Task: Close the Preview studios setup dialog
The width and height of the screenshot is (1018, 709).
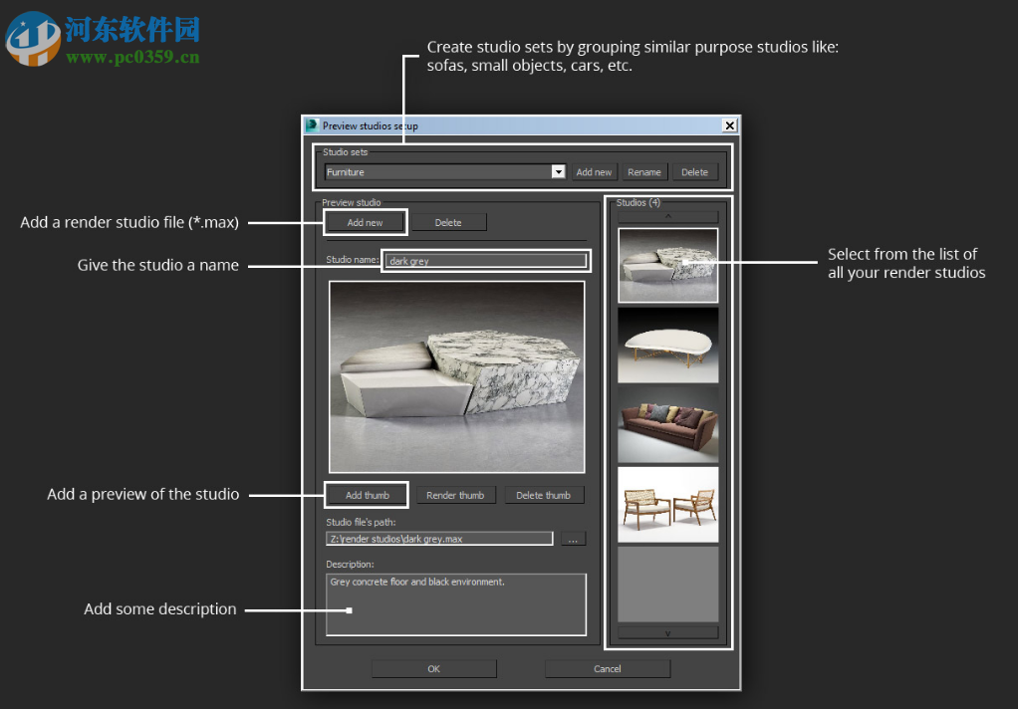Action: point(730,125)
